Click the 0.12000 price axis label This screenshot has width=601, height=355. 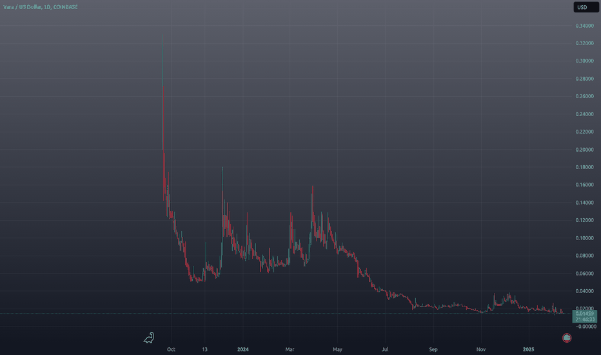[584, 220]
